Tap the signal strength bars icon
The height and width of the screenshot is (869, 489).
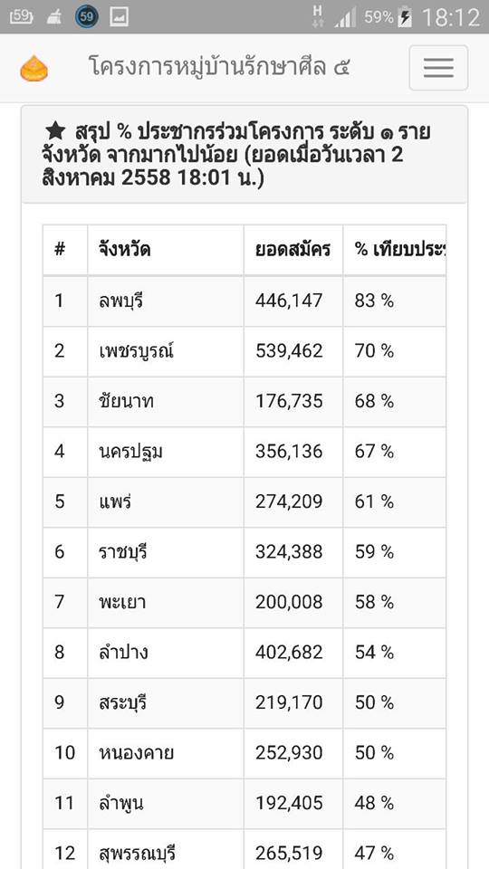click(345, 18)
